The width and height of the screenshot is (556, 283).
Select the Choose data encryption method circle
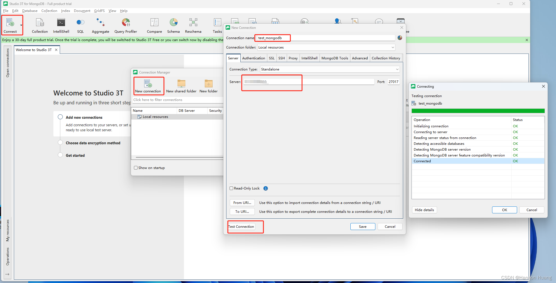tap(60, 142)
